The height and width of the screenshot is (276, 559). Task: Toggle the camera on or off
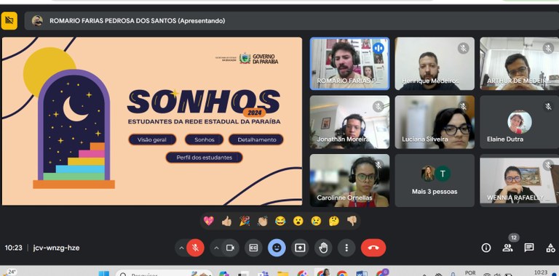click(230, 248)
